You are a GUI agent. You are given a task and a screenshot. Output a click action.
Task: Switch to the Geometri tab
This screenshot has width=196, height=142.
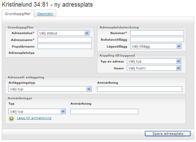(x=45, y=14)
